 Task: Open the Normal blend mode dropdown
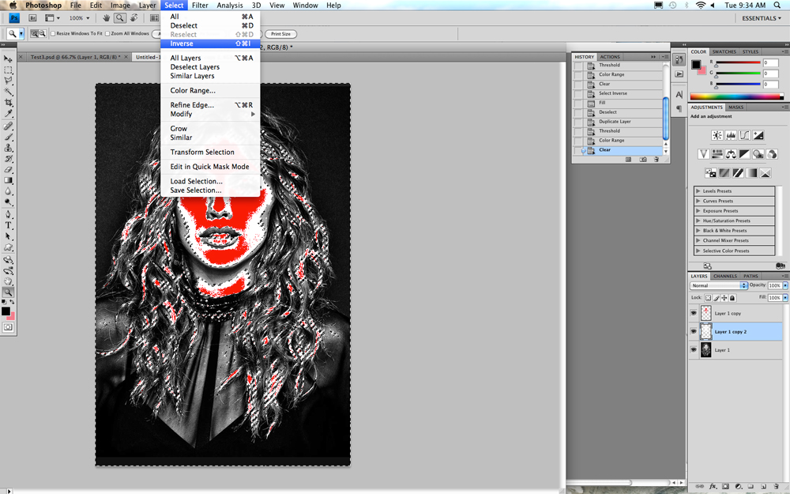(x=718, y=285)
